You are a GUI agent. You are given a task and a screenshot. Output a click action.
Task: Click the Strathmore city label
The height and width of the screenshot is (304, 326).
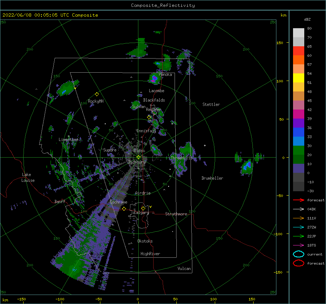176,214
